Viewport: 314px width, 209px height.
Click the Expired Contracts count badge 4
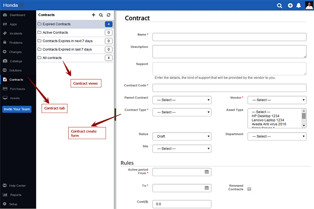(x=108, y=24)
